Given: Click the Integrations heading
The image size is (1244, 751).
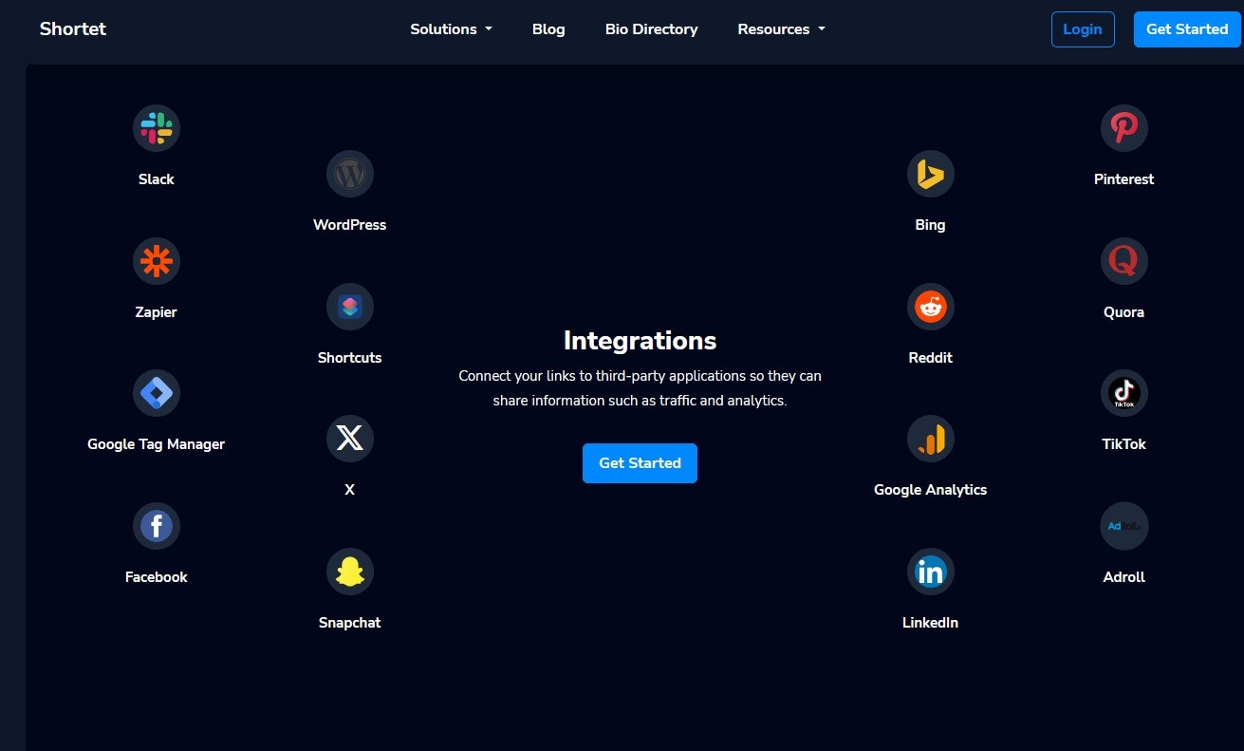Looking at the screenshot, I should coord(640,341).
